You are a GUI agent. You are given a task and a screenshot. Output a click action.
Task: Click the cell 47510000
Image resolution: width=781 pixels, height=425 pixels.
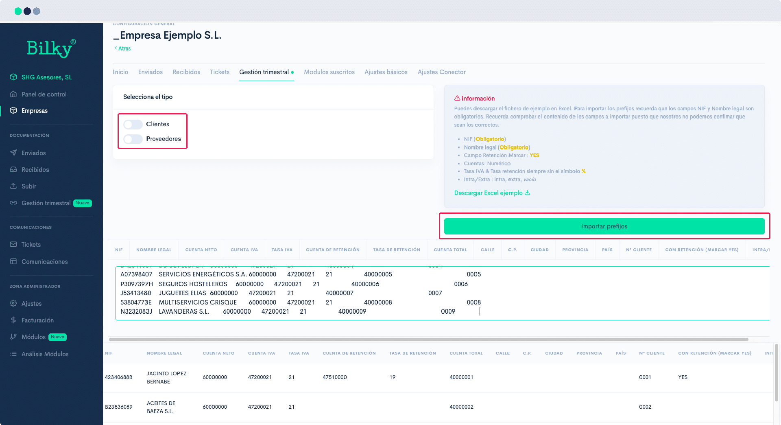(335, 377)
